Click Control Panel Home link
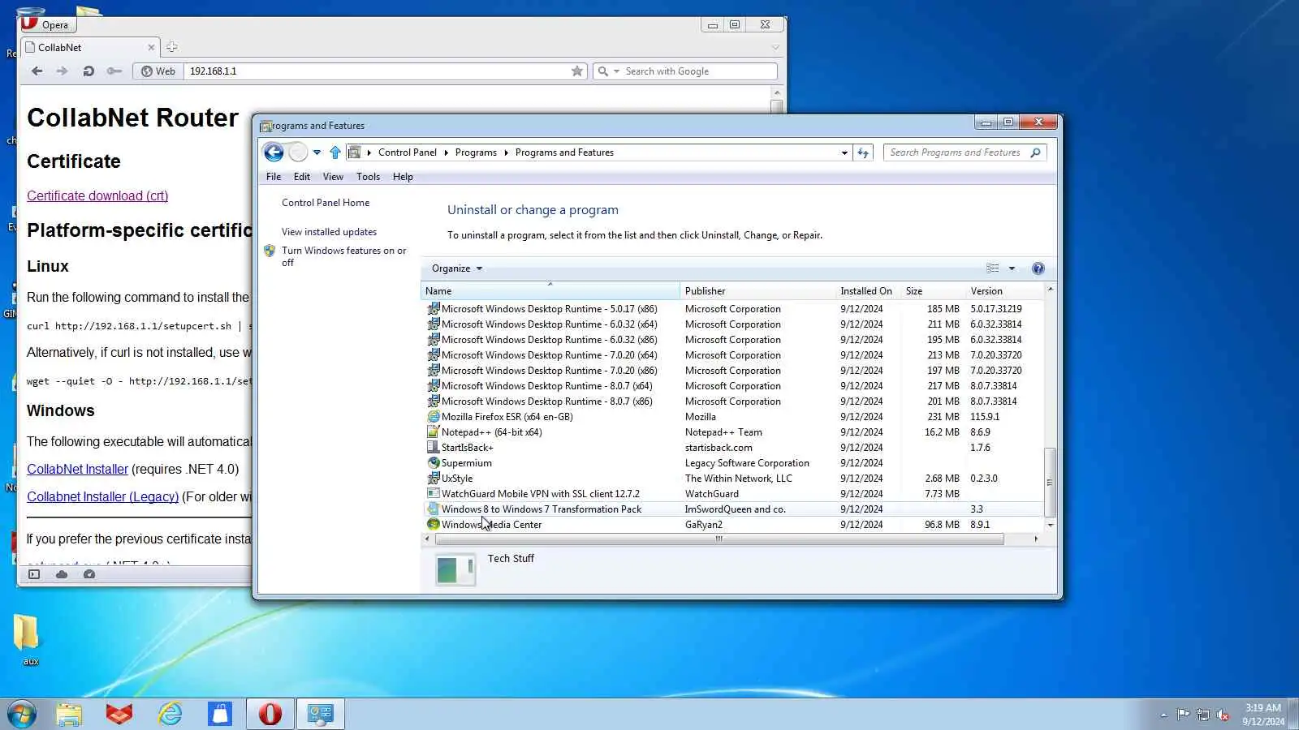 (x=326, y=203)
